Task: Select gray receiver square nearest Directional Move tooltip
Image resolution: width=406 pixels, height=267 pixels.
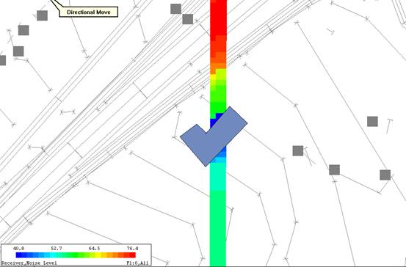Action: click(42, 15)
